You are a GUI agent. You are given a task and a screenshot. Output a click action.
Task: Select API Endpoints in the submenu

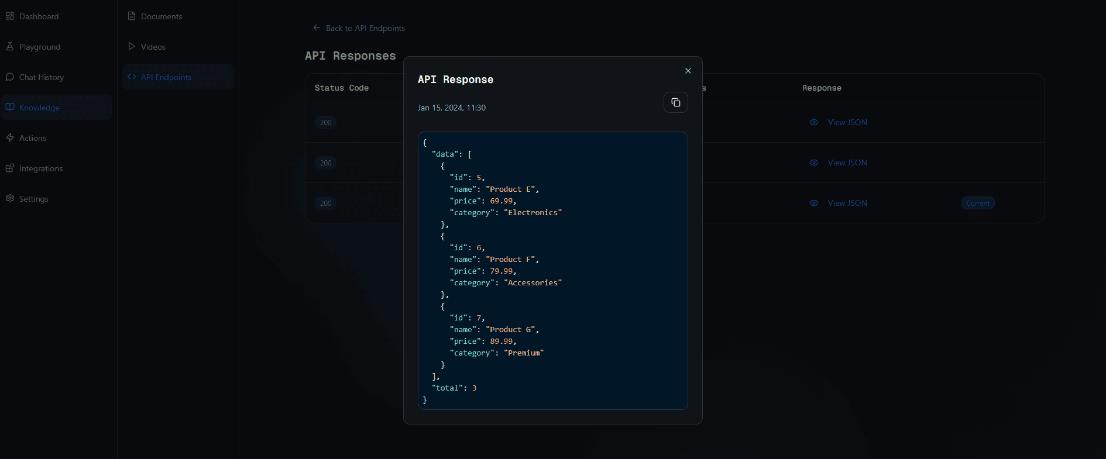(166, 77)
